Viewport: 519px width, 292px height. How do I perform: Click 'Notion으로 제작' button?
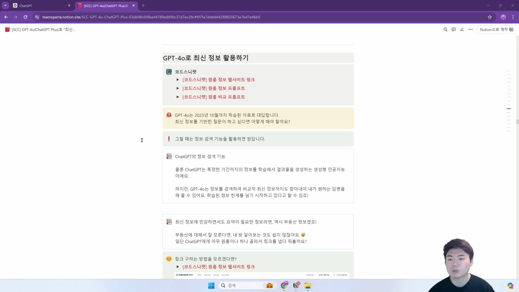pos(497,29)
